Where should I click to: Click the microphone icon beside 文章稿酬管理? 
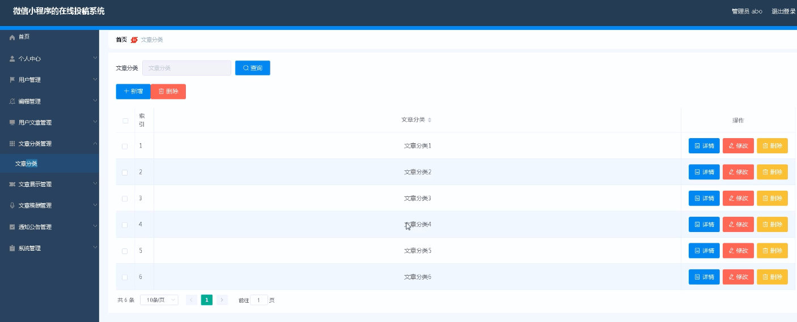pyautogui.click(x=12, y=205)
